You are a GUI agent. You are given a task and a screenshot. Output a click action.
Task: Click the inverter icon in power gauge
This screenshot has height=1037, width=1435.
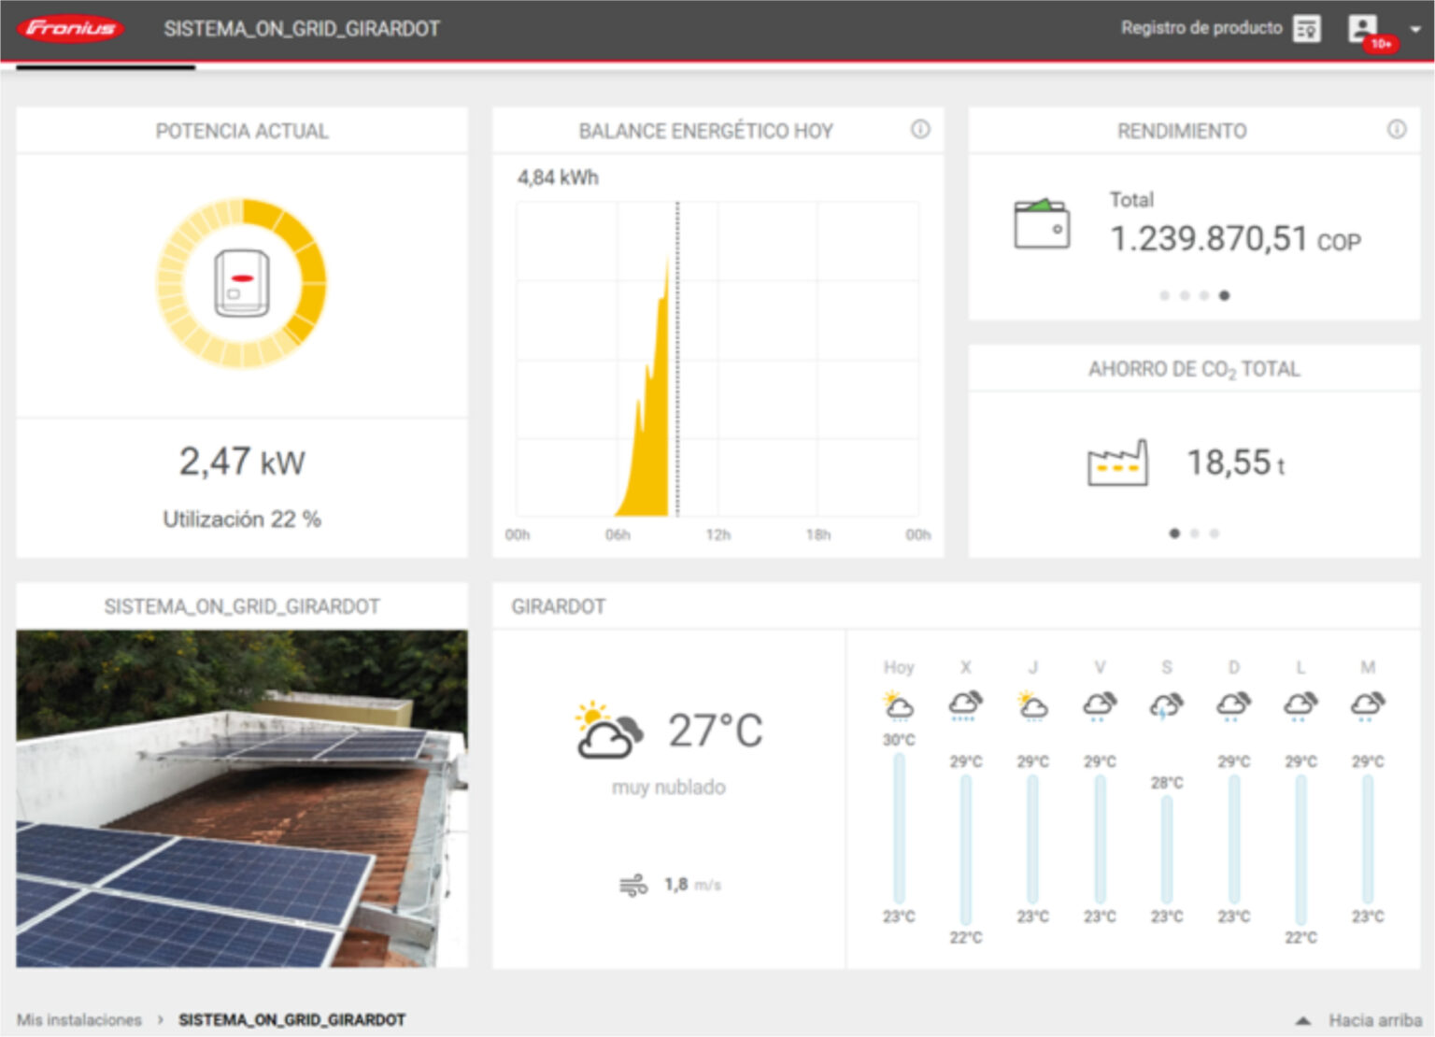pyautogui.click(x=242, y=282)
